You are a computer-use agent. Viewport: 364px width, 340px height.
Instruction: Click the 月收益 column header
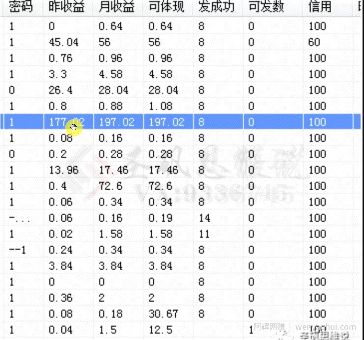click(x=116, y=6)
